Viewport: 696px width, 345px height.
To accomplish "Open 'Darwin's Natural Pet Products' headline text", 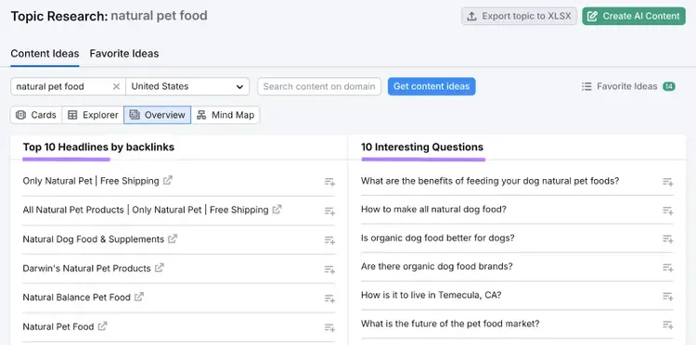I will tap(86, 268).
